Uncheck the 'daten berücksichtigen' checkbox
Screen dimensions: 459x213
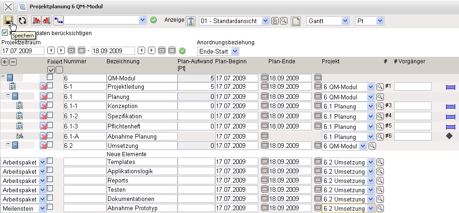pyautogui.click(x=5, y=33)
